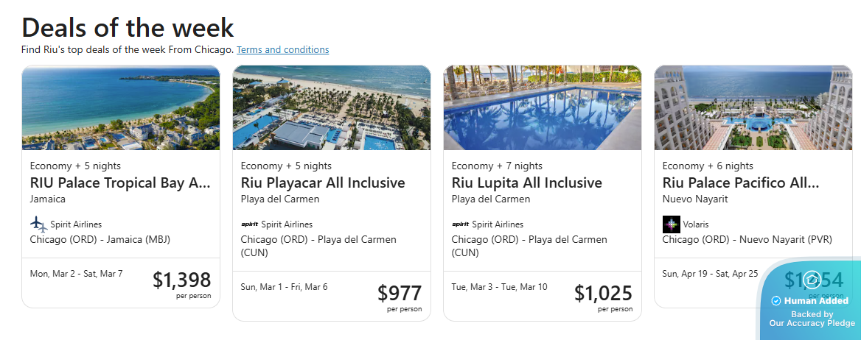Open the Terms and conditions link
The height and width of the screenshot is (340, 861).
[282, 50]
